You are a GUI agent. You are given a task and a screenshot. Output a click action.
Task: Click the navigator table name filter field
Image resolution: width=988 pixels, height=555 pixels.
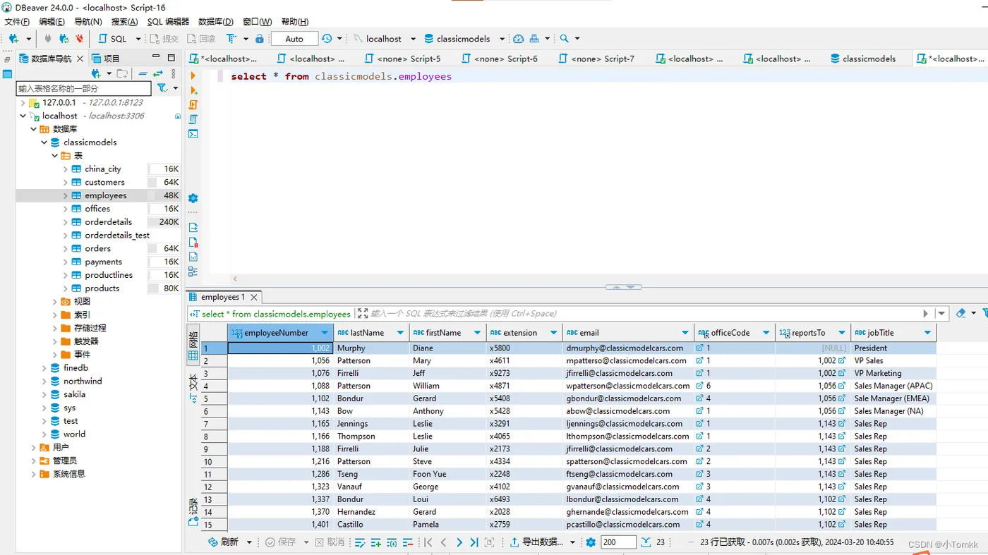(x=83, y=88)
